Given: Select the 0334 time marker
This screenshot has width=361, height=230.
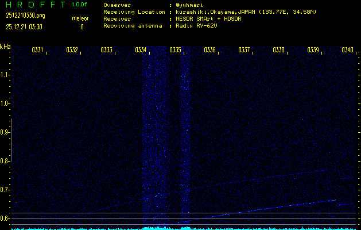Looking at the screenshot, I should [141, 50].
